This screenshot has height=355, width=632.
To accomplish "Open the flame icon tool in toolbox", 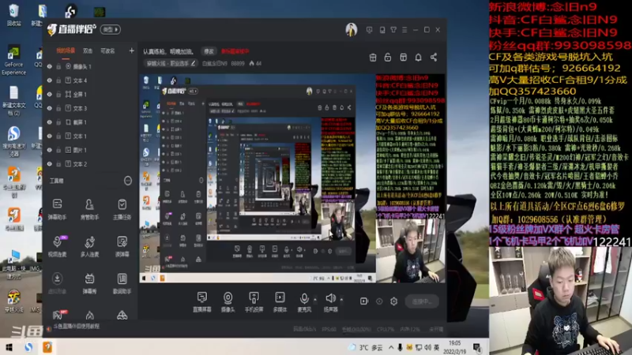I will click(89, 315).
